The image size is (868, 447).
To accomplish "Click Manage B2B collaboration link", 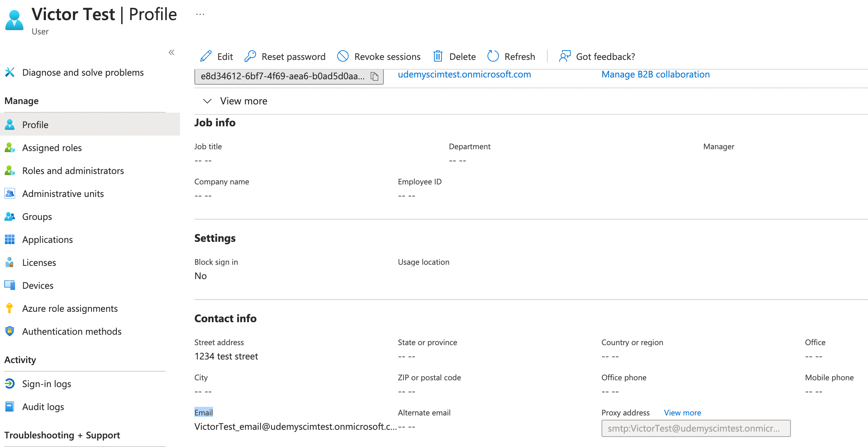I will coord(655,74).
